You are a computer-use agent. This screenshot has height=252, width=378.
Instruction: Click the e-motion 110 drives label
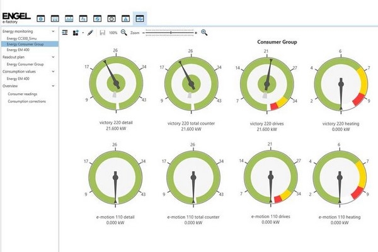click(x=271, y=217)
